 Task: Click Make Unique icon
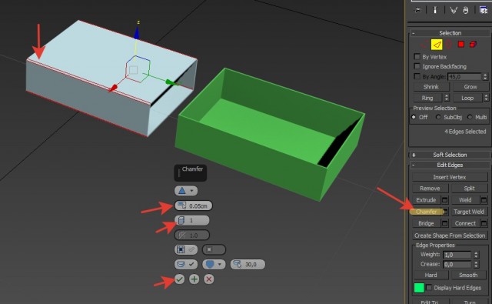[x=454, y=10]
